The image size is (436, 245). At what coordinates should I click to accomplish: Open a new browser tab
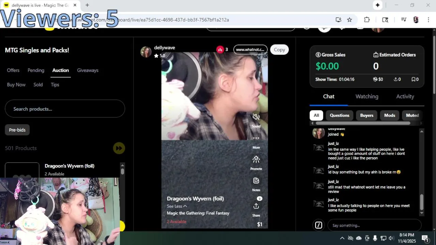[x=87, y=5]
